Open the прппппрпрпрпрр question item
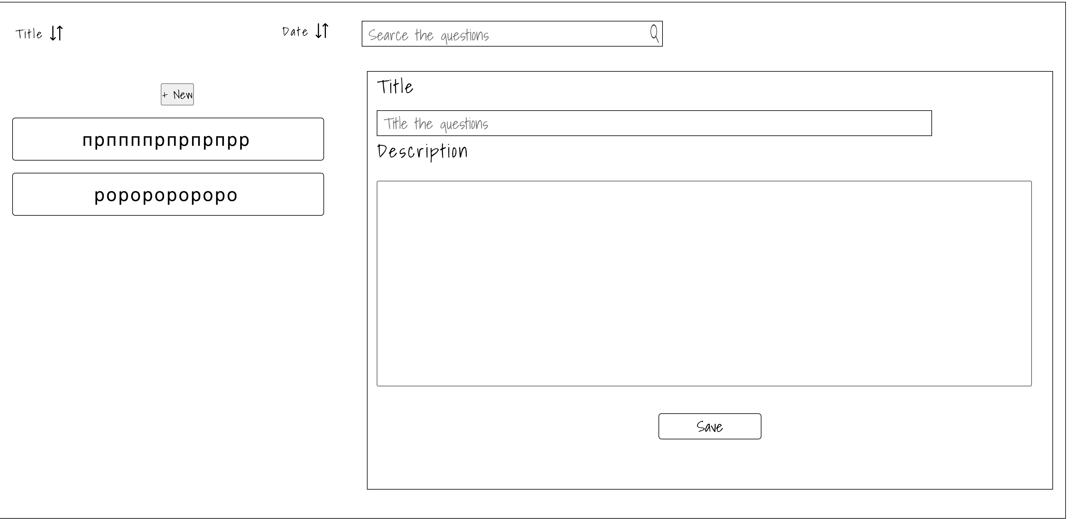1072x519 pixels. 168,139
